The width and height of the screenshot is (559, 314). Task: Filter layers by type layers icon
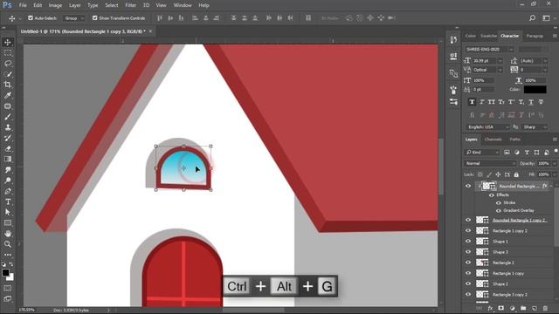click(527, 153)
